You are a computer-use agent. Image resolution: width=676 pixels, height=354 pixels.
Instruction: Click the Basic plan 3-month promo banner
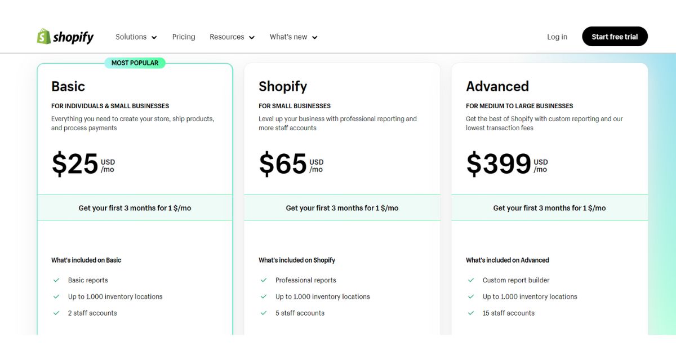tap(135, 207)
